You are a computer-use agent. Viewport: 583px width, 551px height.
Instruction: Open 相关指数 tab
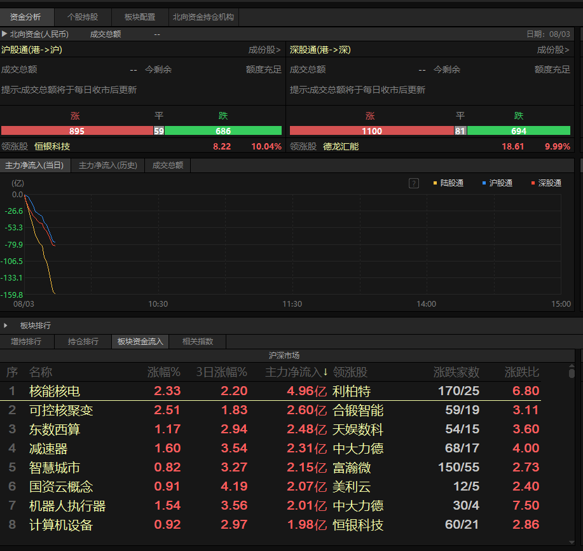pyautogui.click(x=198, y=341)
